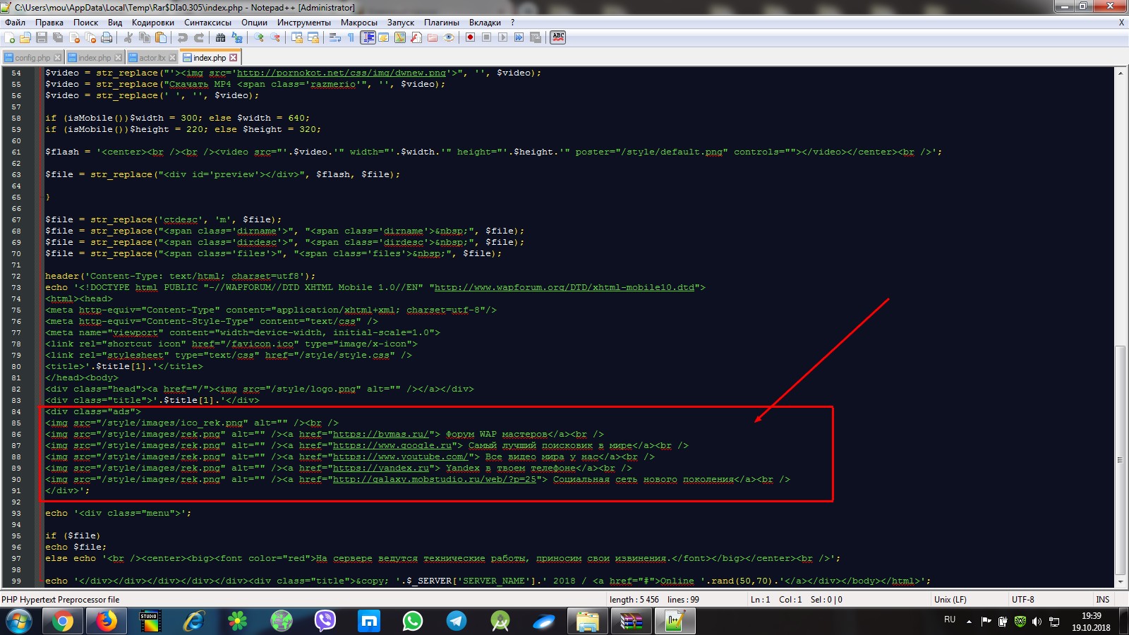Start macro recording with red dot
This screenshot has height=635, width=1129.
point(470,37)
